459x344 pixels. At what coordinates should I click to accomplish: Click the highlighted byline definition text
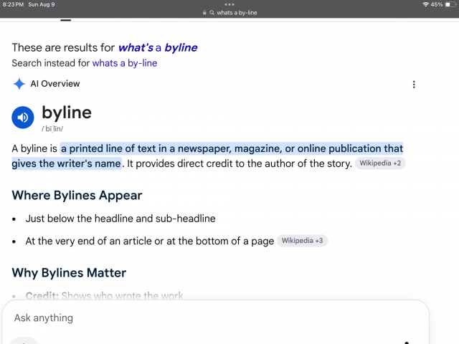coord(207,156)
